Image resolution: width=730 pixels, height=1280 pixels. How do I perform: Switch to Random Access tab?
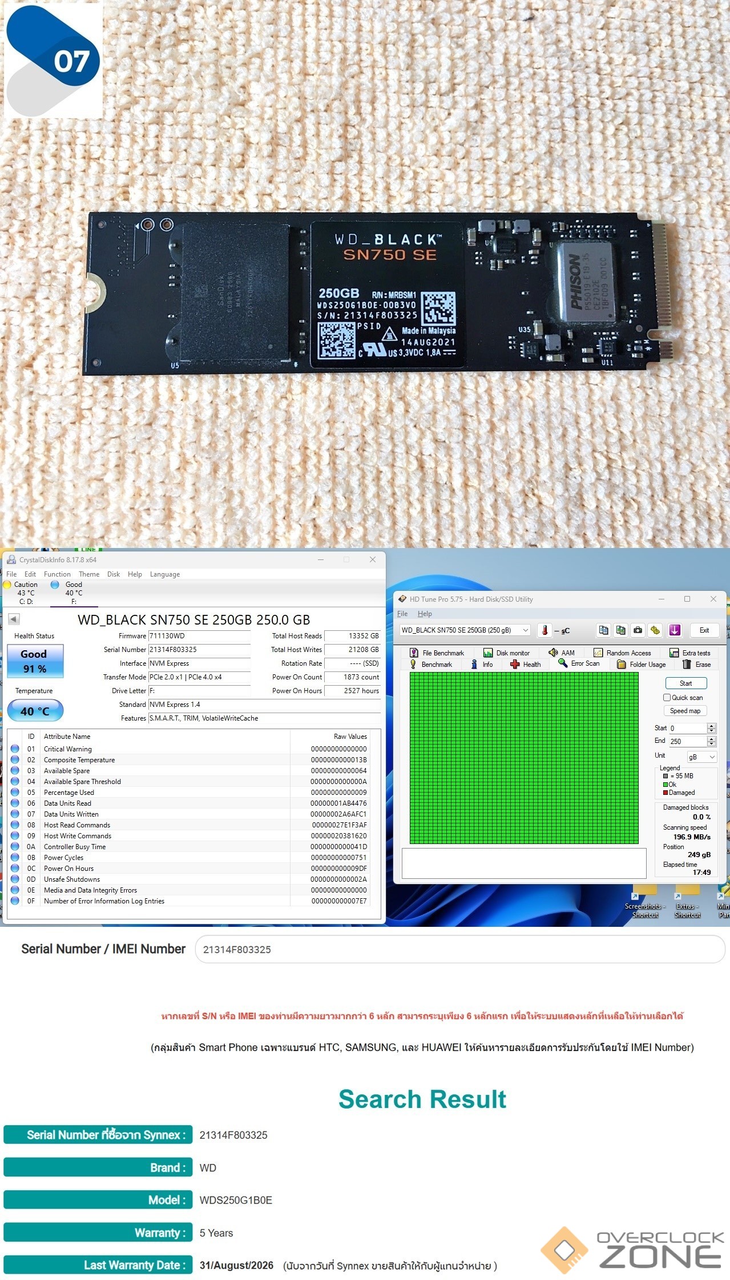click(x=622, y=653)
